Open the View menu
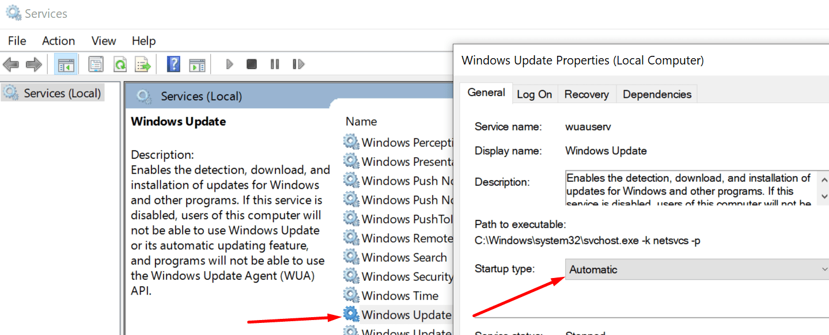Image resolution: width=829 pixels, height=335 pixels. 103,40
